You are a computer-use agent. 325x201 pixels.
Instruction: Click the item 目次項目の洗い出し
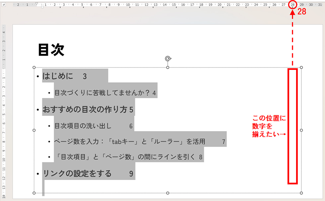point(83,126)
